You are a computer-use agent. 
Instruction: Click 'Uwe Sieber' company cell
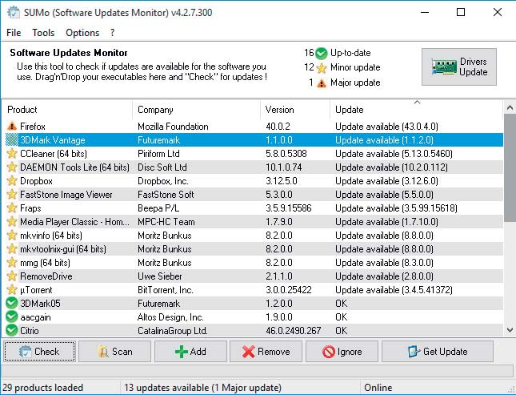[x=160, y=276]
